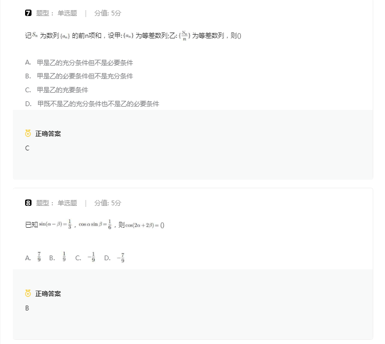Screen dimensions: 385x344
Task: Select option B 甲是乙的必要条件但不是充分条件
Action: (79, 76)
